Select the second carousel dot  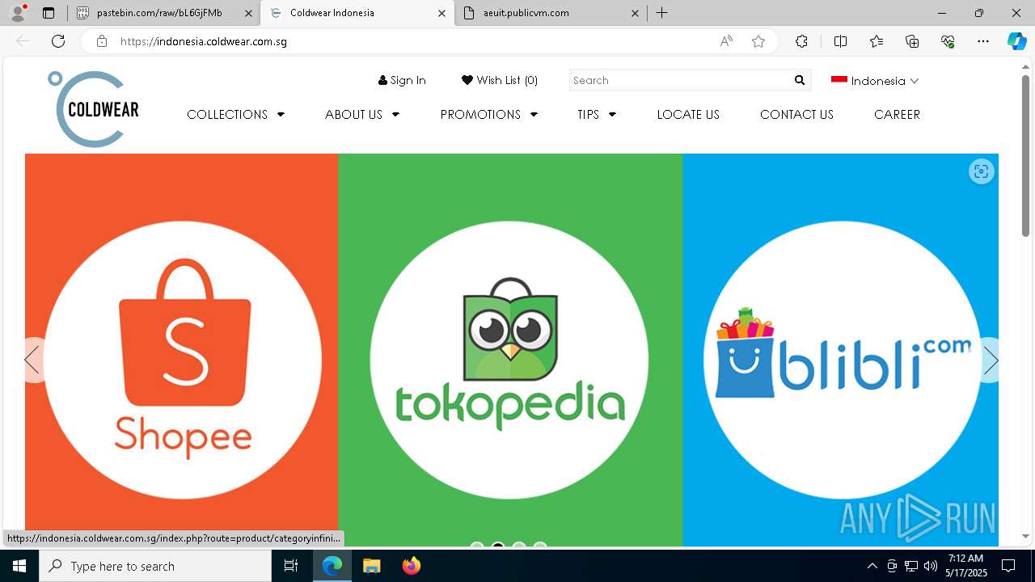point(498,545)
